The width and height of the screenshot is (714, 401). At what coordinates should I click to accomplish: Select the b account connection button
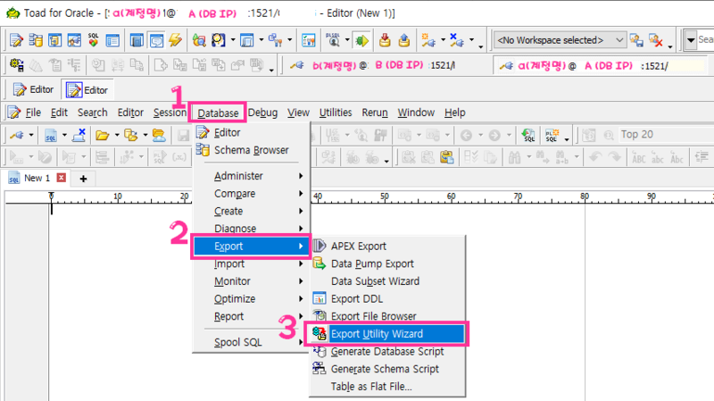372,65
